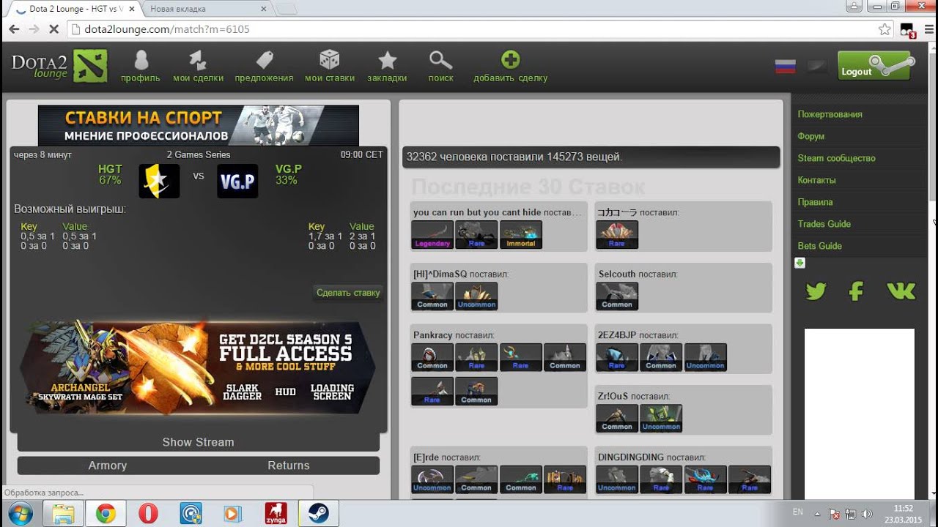Viewport: 938px width, 527px height.
Task: Click the green download arrow icon in sidebar
Action: tap(800, 263)
